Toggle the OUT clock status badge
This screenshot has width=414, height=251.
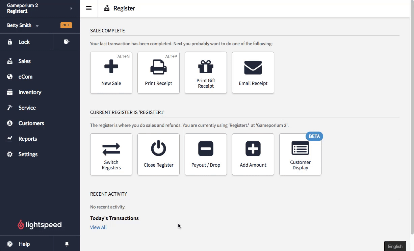tap(66, 25)
